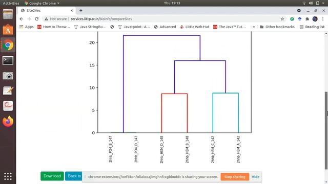The image size is (328, 184).
Task: Click y-axis value 15
Action: click(92, 65)
